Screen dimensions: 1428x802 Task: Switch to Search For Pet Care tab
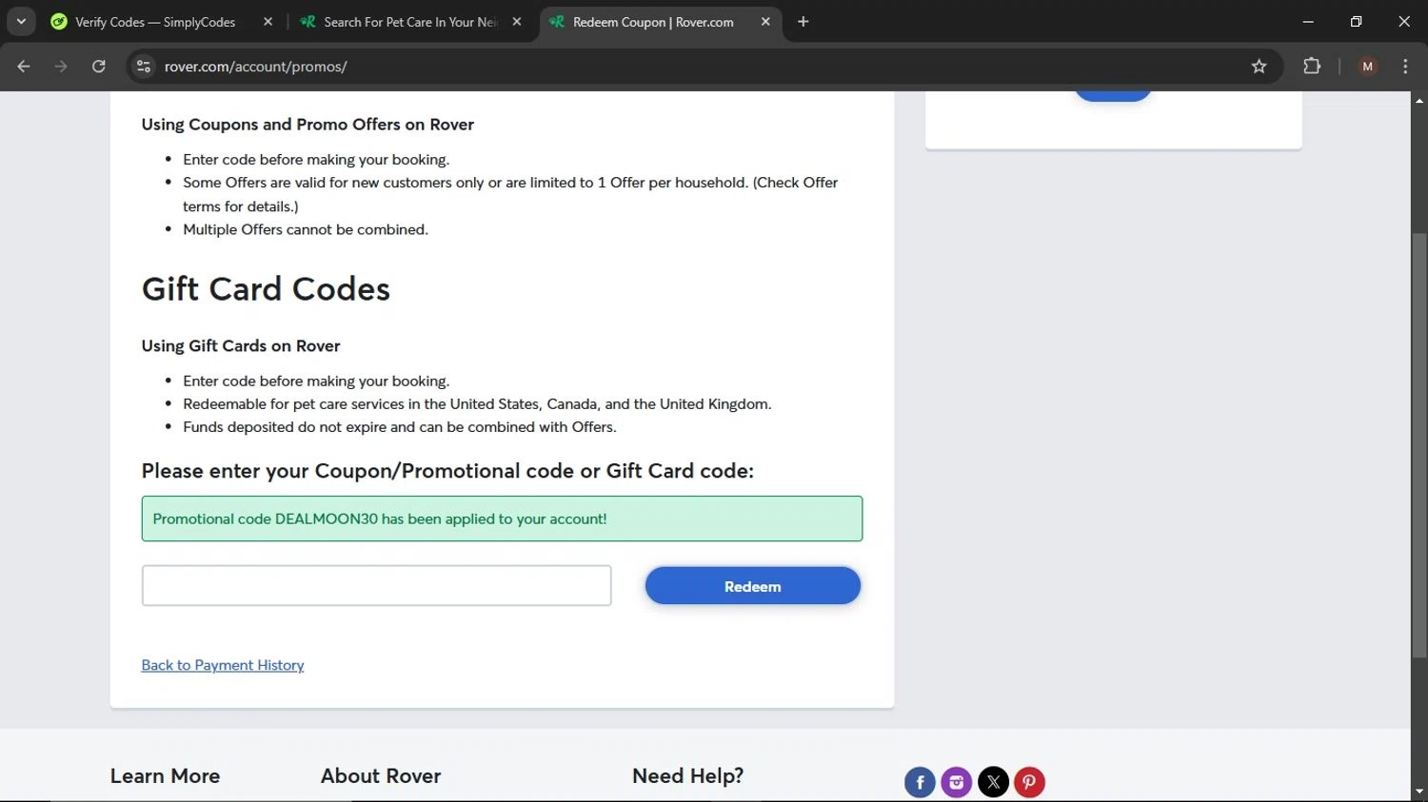[410, 22]
